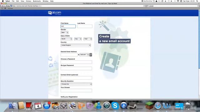Open the Edit menu

click(17, 1)
